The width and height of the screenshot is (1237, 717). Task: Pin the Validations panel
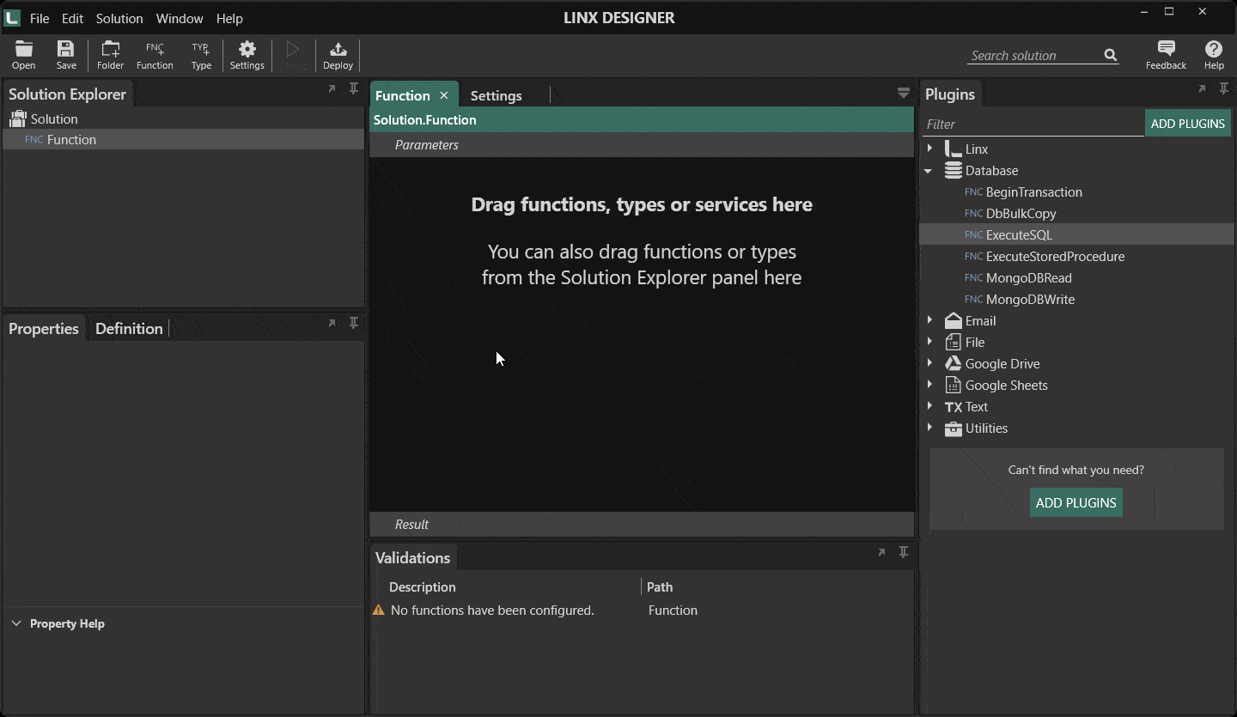[x=904, y=552]
